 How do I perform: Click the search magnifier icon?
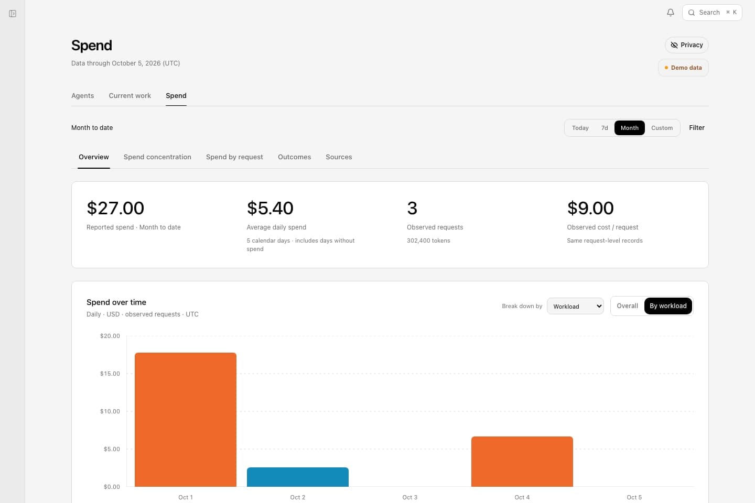pyautogui.click(x=692, y=13)
